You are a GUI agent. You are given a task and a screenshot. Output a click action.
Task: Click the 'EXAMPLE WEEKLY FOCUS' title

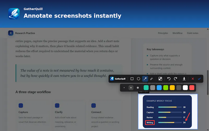coord(159,101)
